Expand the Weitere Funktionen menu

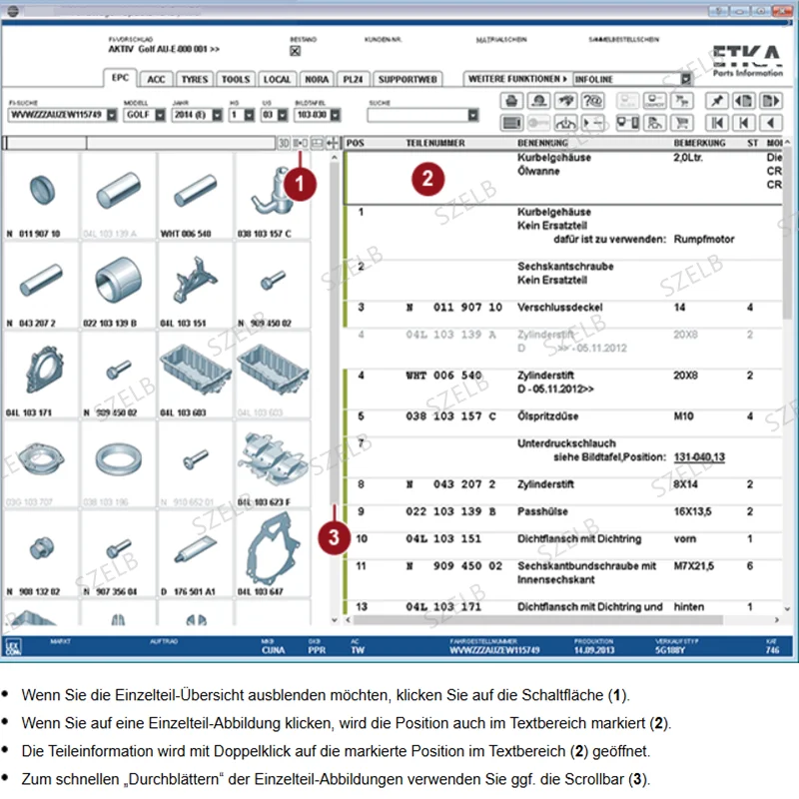click(x=517, y=79)
